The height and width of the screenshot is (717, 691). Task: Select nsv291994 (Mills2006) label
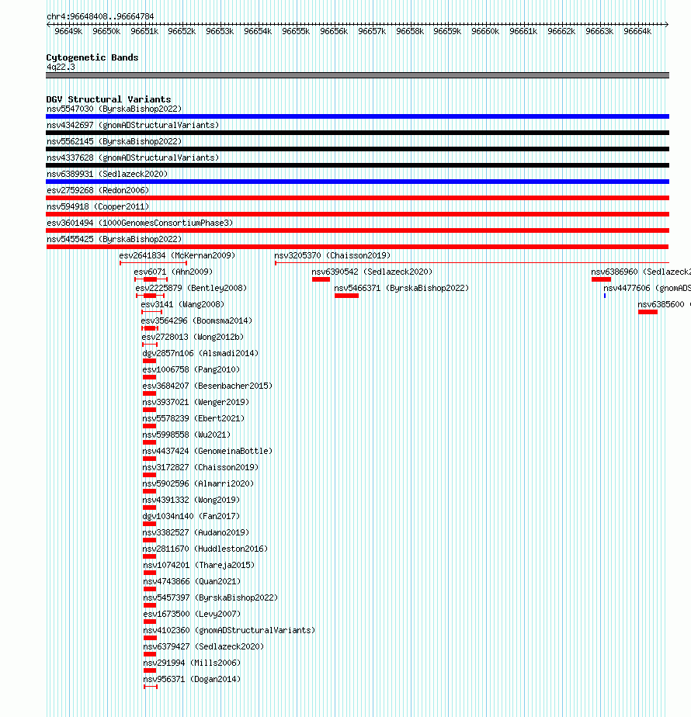(x=193, y=663)
